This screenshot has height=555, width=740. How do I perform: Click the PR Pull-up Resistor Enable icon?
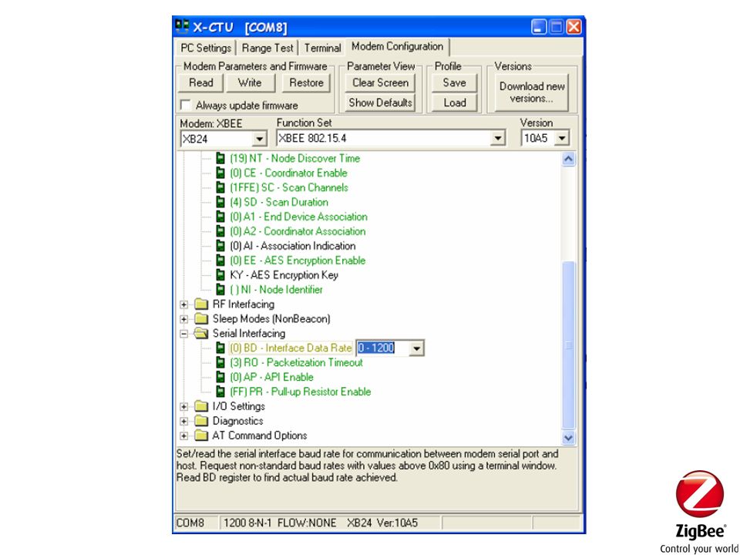(x=220, y=392)
